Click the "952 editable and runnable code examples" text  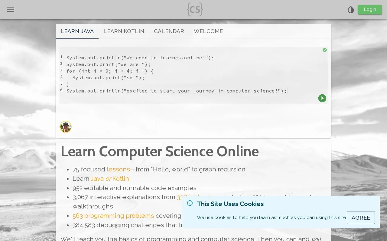coord(135,188)
